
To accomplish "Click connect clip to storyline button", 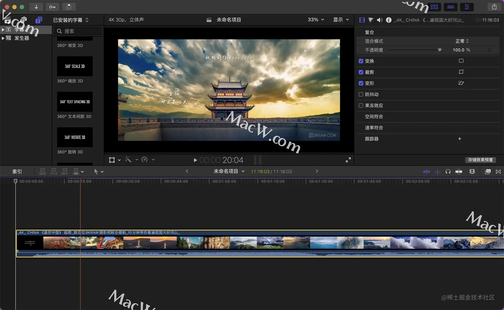I will coord(43,171).
